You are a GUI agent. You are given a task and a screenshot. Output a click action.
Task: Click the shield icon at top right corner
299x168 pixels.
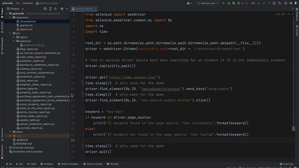[296, 3]
